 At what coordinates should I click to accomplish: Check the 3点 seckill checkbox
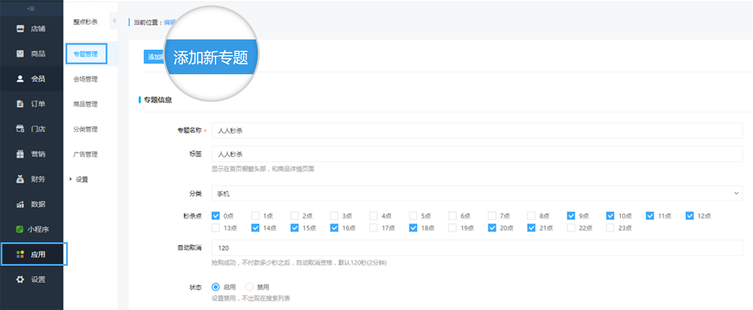(x=334, y=216)
